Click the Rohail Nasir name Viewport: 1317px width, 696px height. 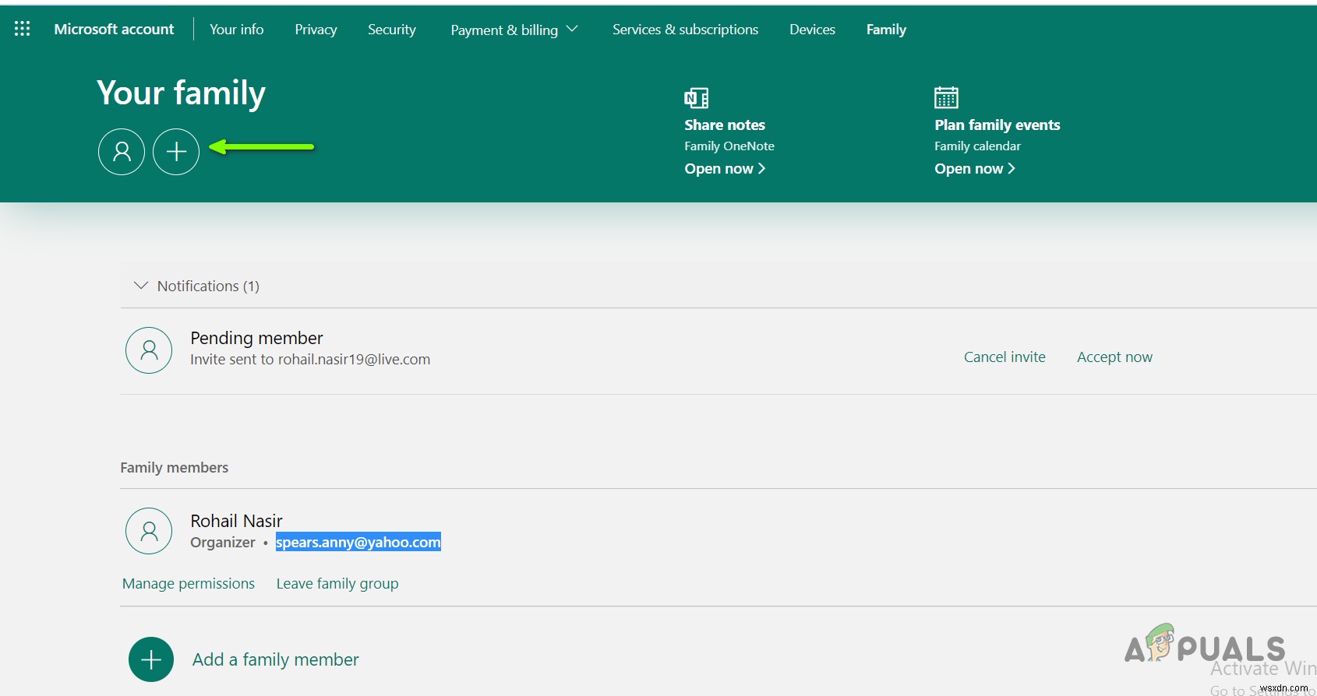tap(236, 521)
